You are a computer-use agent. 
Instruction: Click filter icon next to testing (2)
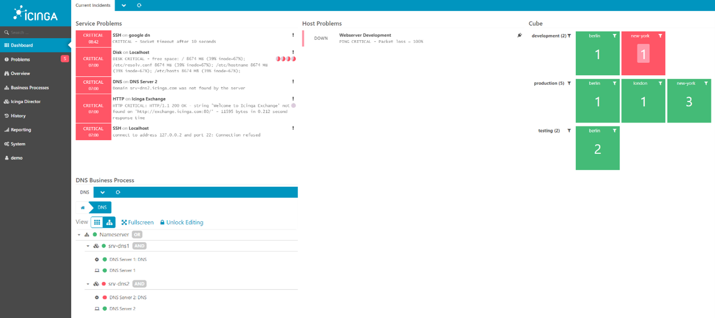(569, 131)
